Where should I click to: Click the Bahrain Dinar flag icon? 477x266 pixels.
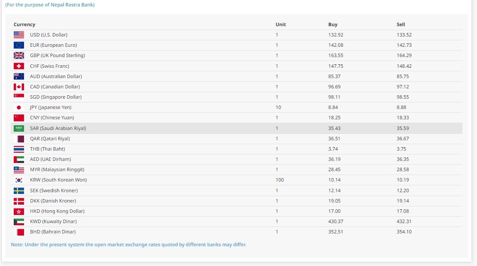(x=19, y=232)
